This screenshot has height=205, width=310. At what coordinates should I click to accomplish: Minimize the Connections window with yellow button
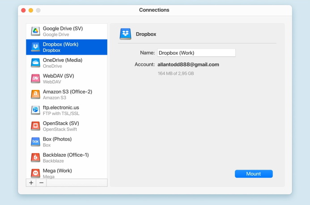[31, 10]
